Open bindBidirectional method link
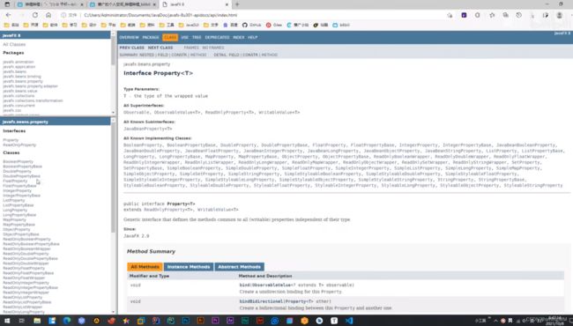This screenshot has width=573, height=326. [x=261, y=301]
